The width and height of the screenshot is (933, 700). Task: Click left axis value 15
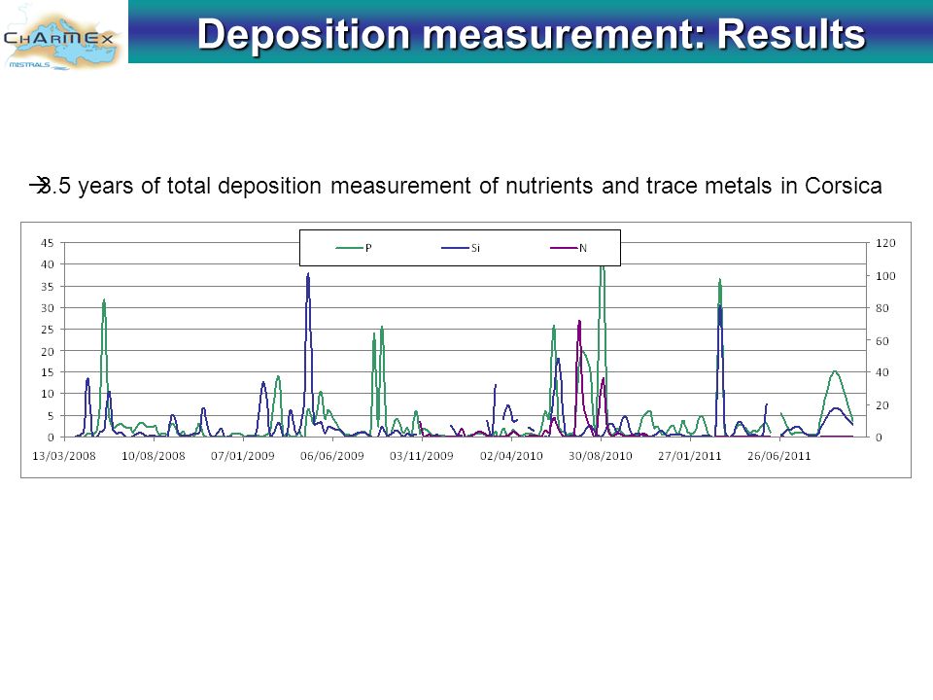tap(47, 372)
